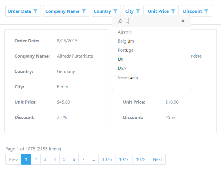This screenshot has width=221, height=170.
Task: Select Venezuela from the country list
Action: (128, 77)
